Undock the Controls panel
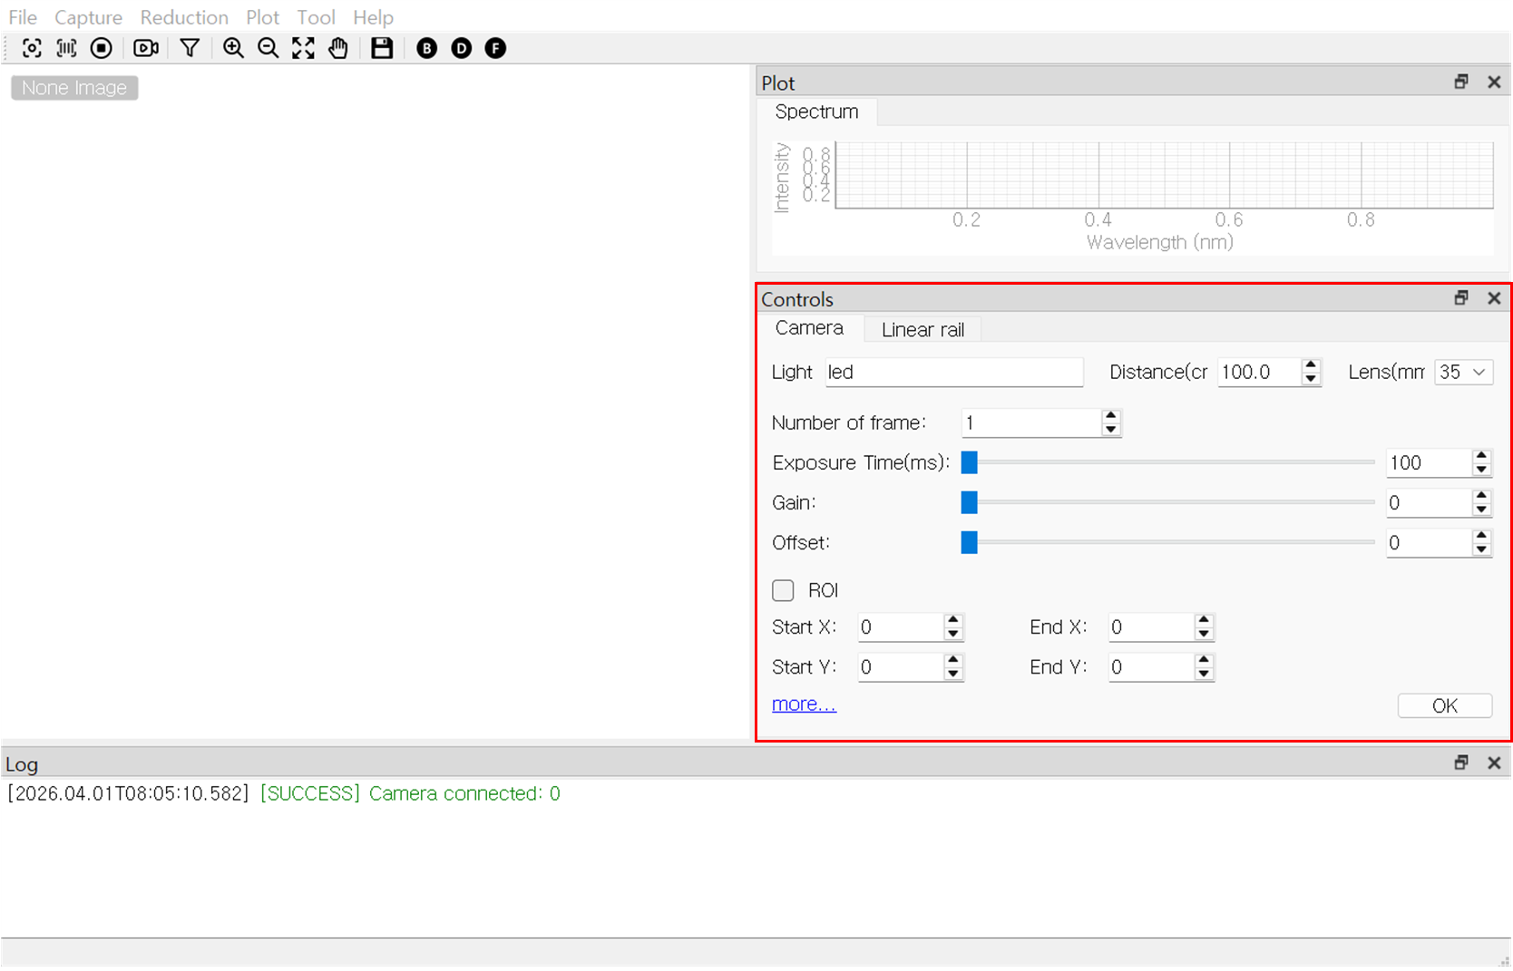 (1461, 297)
